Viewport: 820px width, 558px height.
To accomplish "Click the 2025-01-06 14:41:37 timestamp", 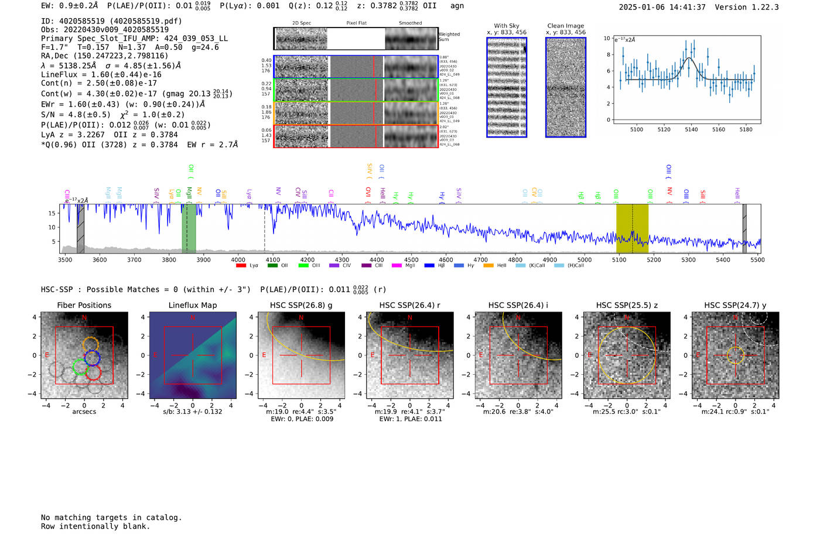I will (x=662, y=8).
